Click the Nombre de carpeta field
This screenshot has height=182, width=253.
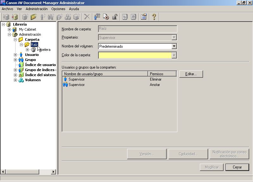coord(138,29)
